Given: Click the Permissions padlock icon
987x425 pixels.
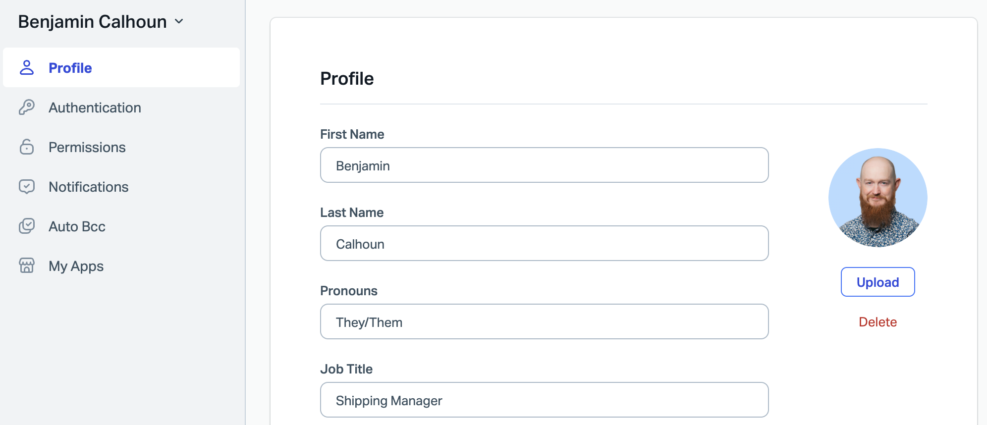Looking at the screenshot, I should [x=27, y=147].
